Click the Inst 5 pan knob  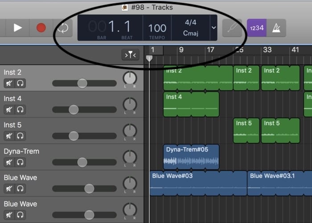click(130, 131)
